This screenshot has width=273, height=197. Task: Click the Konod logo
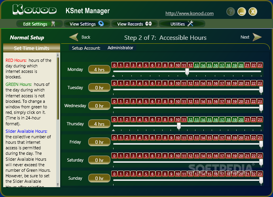pyautogui.click(x=34, y=9)
